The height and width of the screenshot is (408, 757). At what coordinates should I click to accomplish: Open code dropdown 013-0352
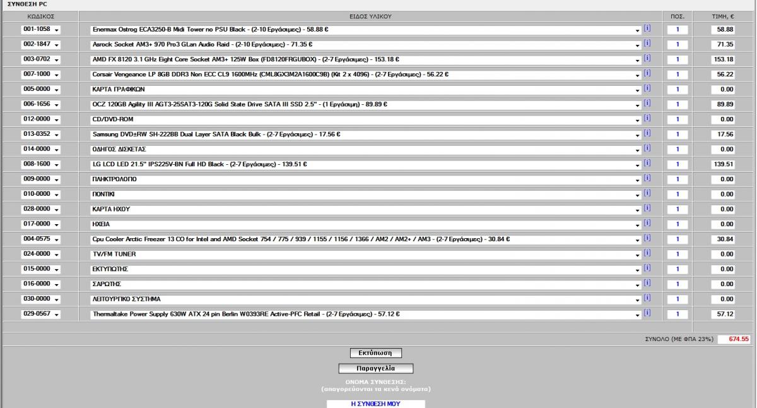click(x=40, y=135)
